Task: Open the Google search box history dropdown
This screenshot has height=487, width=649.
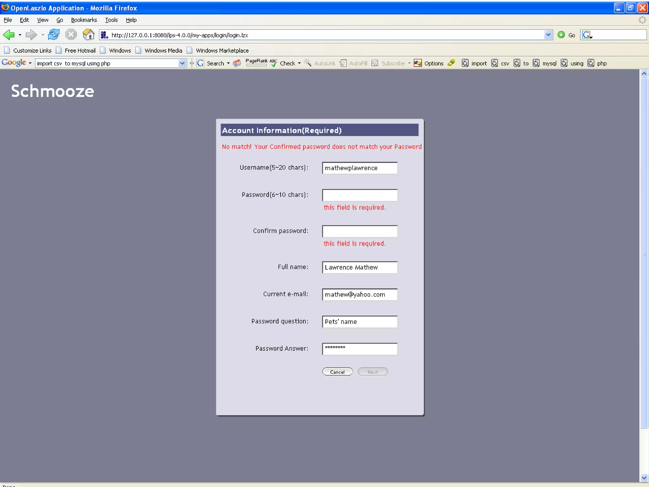Action: [x=182, y=63]
